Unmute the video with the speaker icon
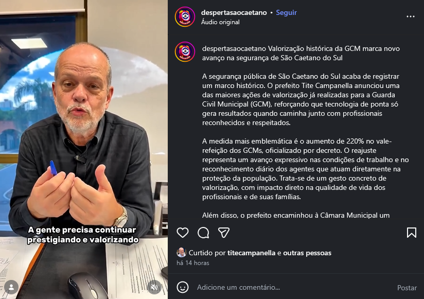Screen dimensions: 424x299 (154, 287)
